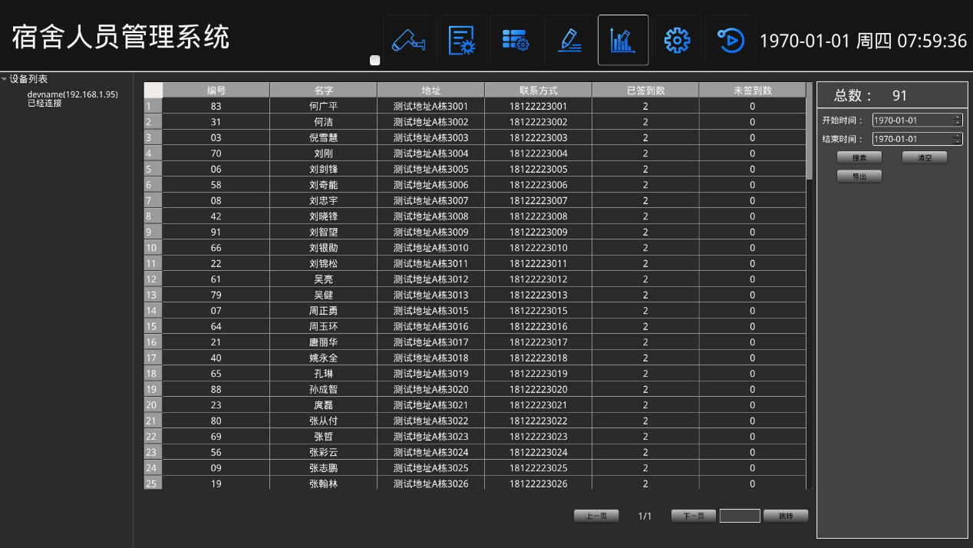This screenshot has height=548, width=973.
Task: Click the 搜索 search button
Action: [x=859, y=157]
